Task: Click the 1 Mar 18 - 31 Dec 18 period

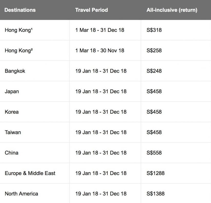Action: coord(100,30)
